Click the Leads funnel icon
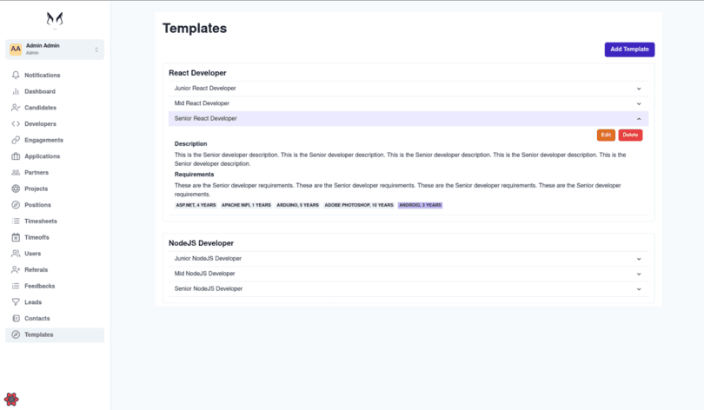This screenshot has width=704, height=410. tap(16, 302)
